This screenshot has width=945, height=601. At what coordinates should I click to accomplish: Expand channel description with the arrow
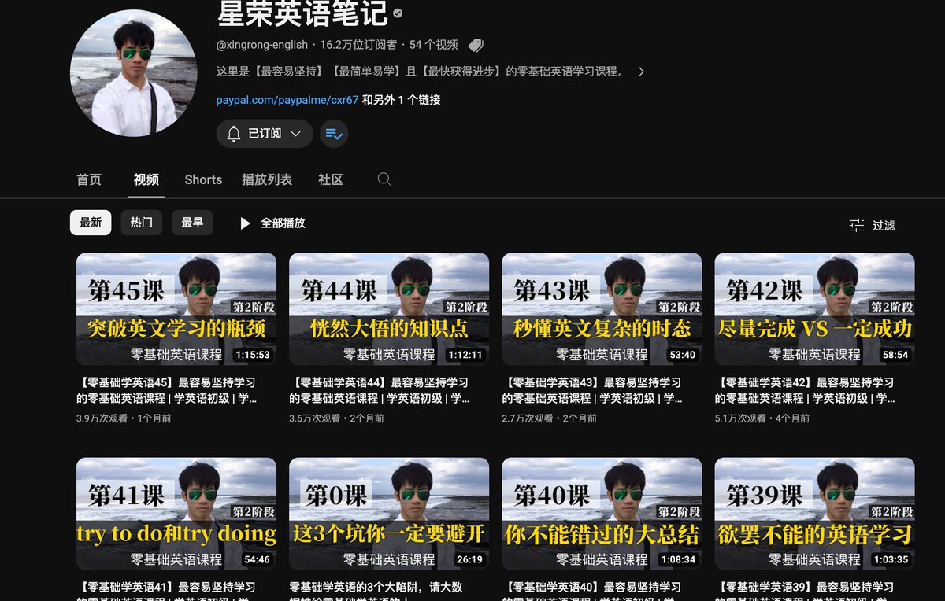click(641, 72)
